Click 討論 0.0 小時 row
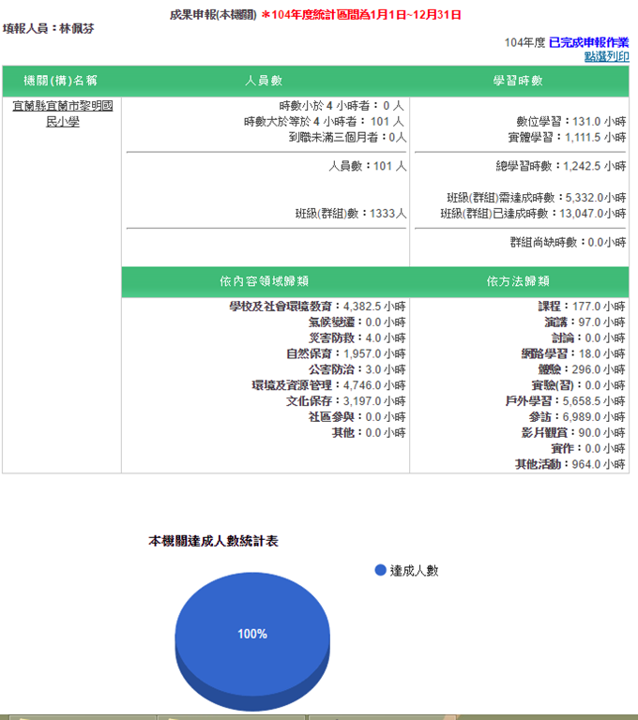Image resolution: width=638 pixels, height=720 pixels. (x=588, y=337)
